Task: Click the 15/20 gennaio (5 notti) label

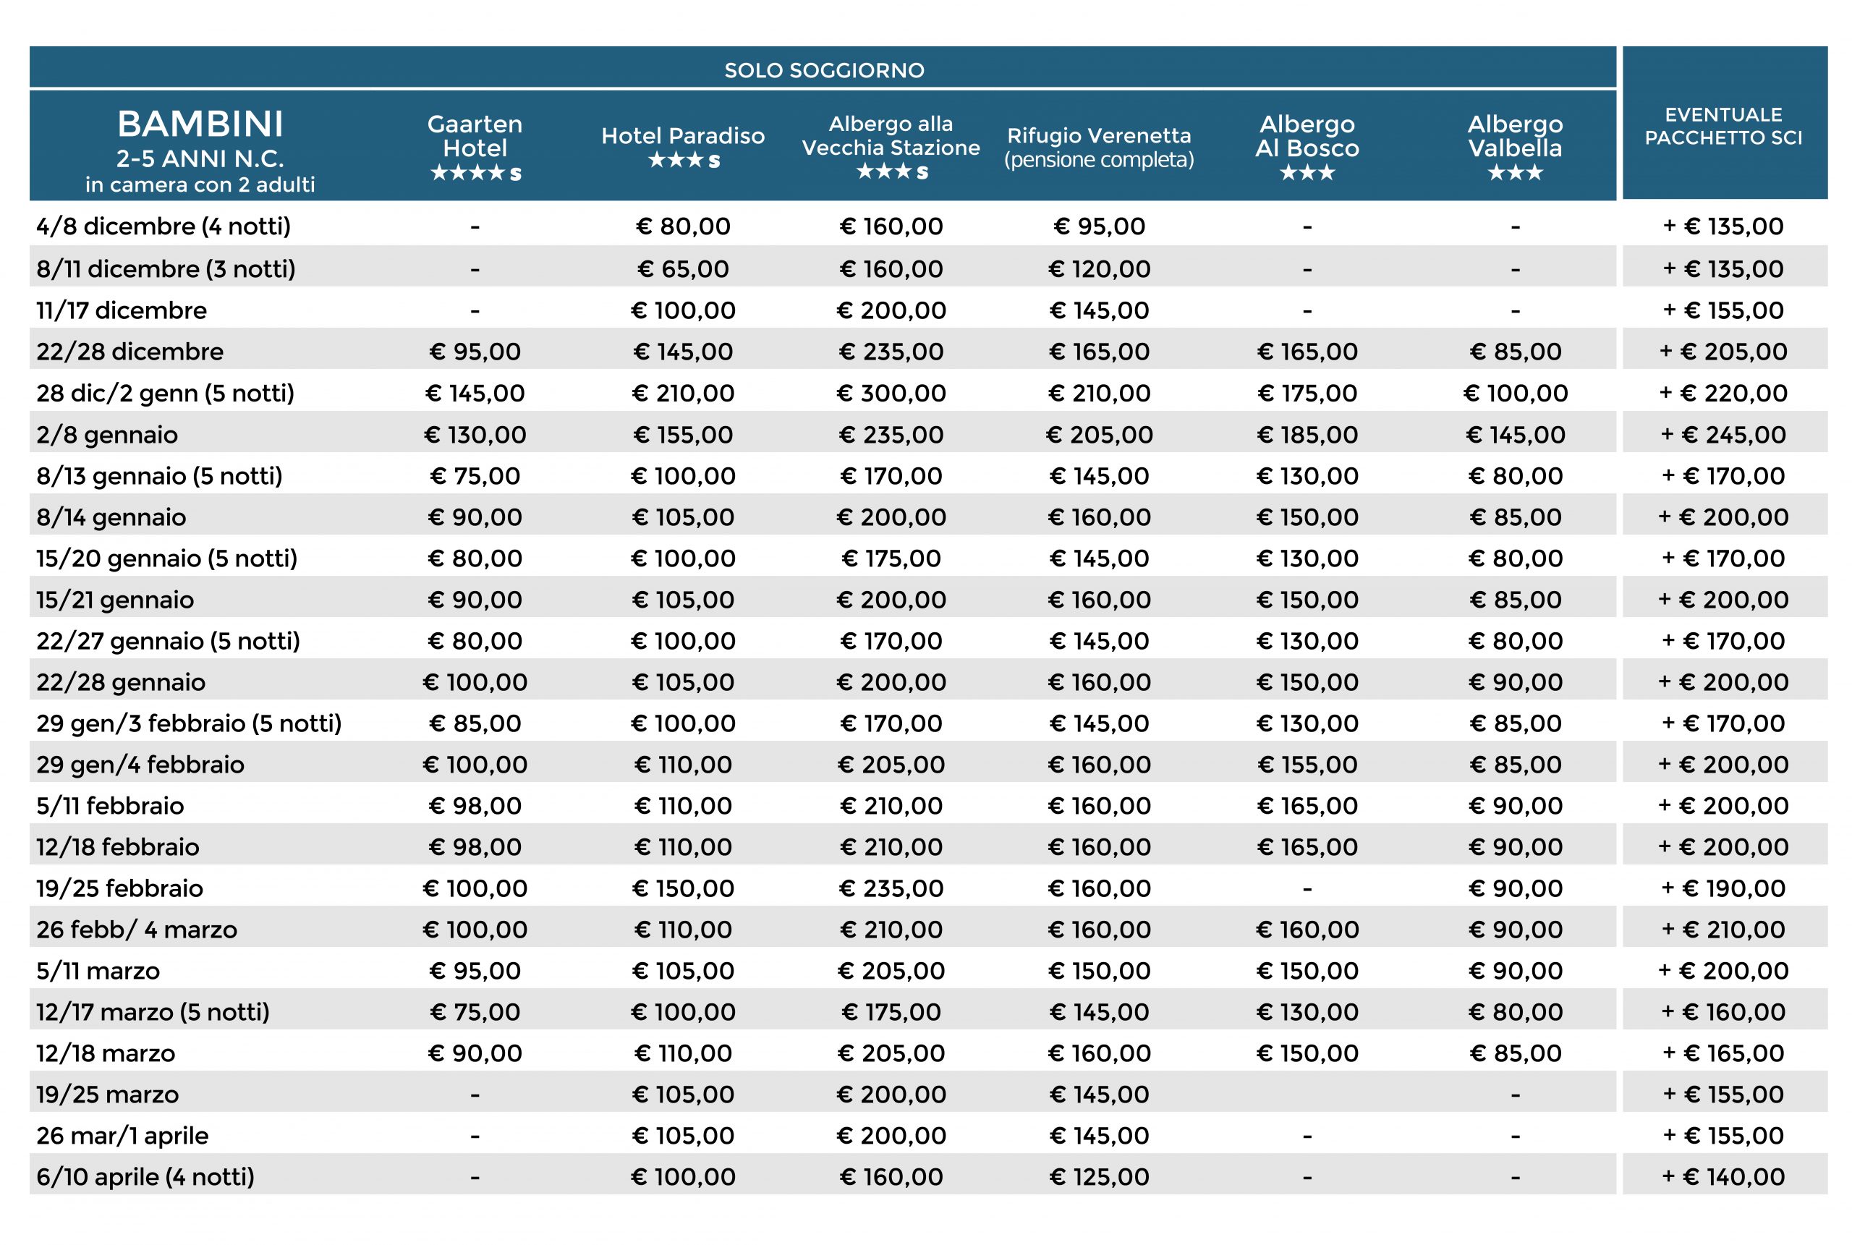Action: pos(166,559)
